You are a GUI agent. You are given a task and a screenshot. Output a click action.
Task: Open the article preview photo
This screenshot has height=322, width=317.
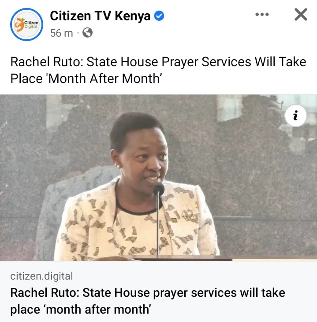[159, 178]
